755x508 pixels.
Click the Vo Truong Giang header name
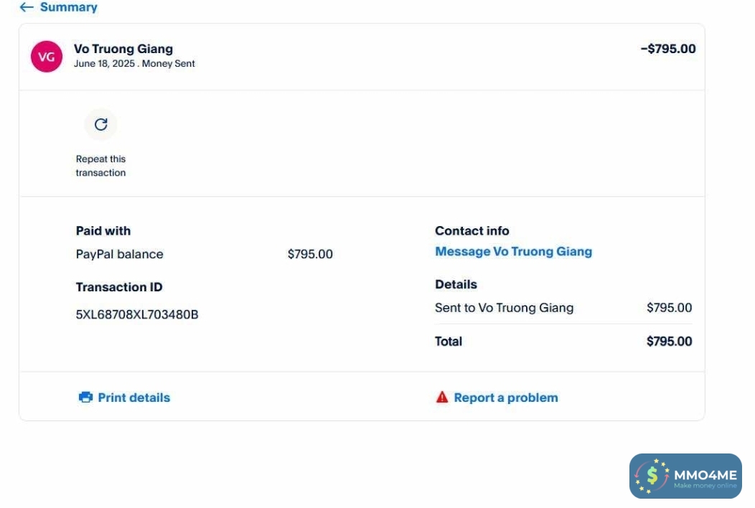click(x=123, y=49)
